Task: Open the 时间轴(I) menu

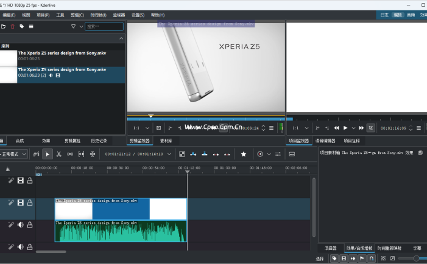Action: point(98,15)
